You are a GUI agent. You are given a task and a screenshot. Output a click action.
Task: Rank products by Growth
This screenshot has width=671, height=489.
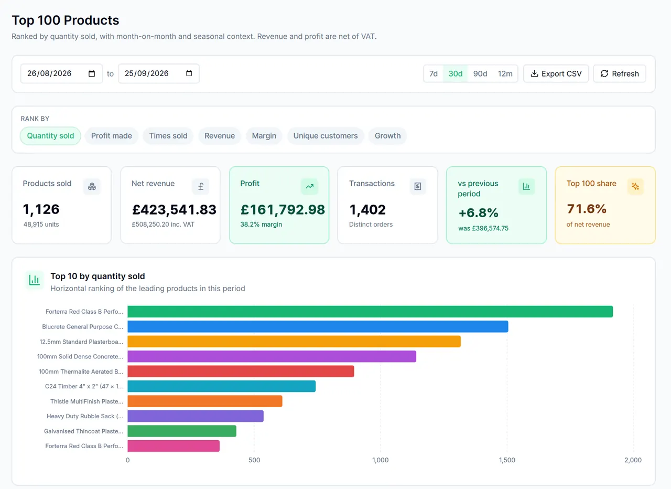[388, 136]
